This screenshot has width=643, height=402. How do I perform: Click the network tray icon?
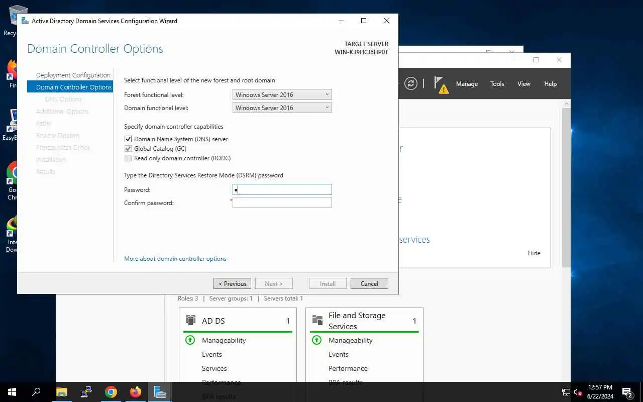[566, 392]
